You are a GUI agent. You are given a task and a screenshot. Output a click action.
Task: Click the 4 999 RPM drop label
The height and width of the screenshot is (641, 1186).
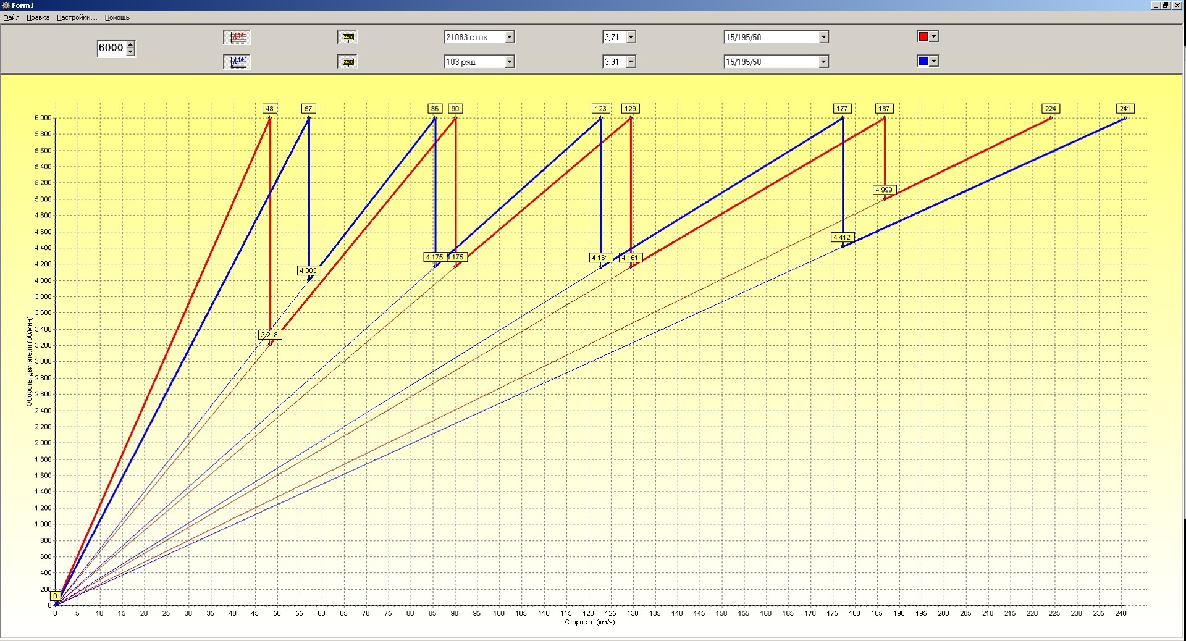tap(884, 190)
